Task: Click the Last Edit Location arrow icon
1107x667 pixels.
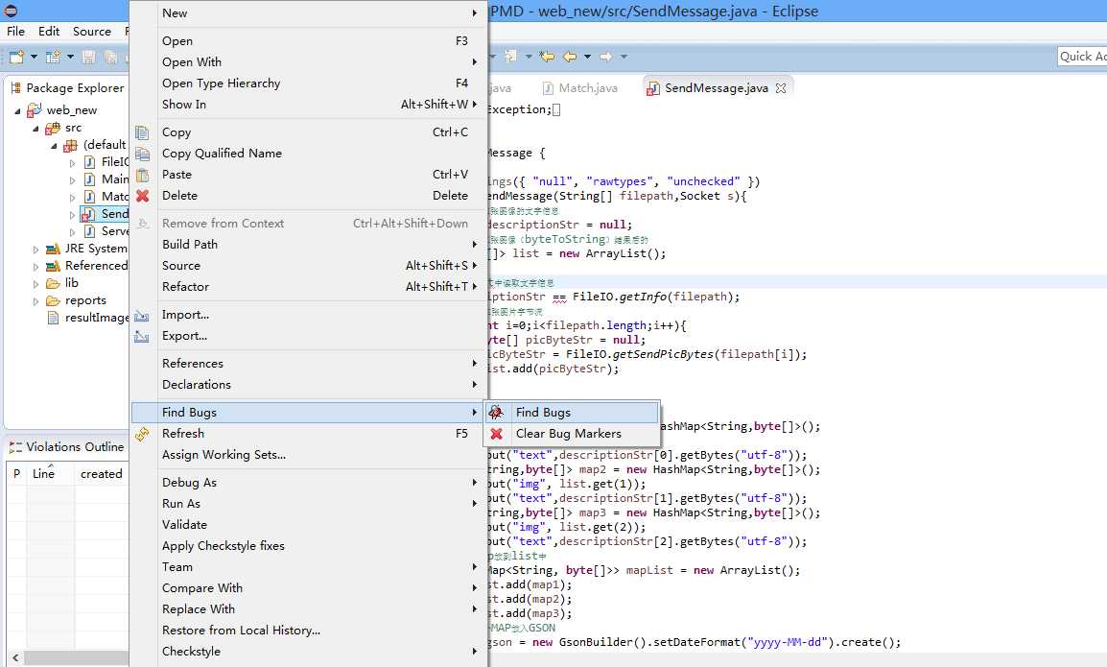Action: 547,57
